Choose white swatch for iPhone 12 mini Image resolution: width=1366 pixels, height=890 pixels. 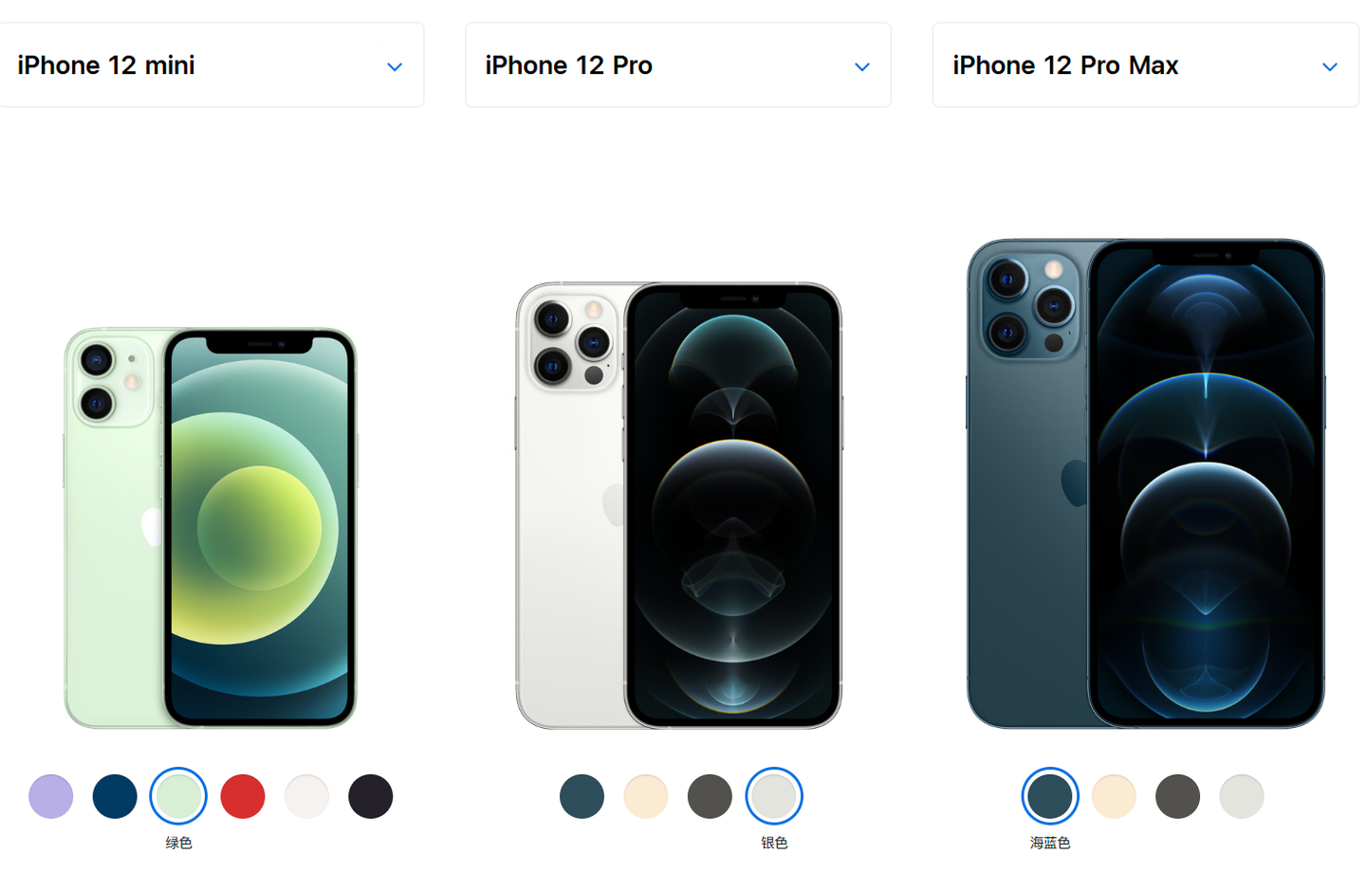[x=306, y=796]
